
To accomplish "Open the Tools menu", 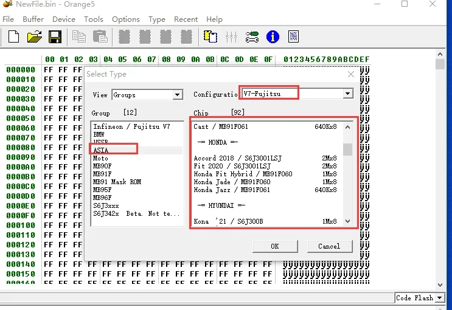I will point(94,19).
